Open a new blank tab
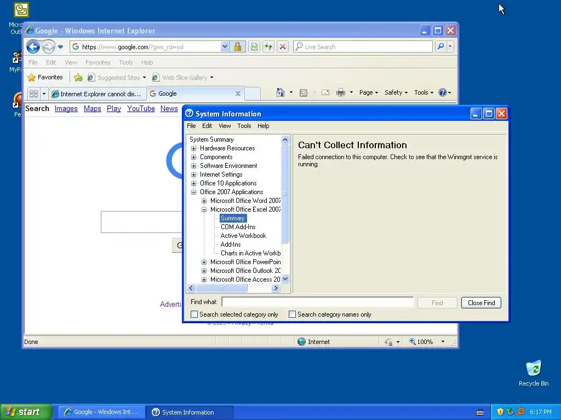This screenshot has height=420, width=561. click(x=253, y=94)
